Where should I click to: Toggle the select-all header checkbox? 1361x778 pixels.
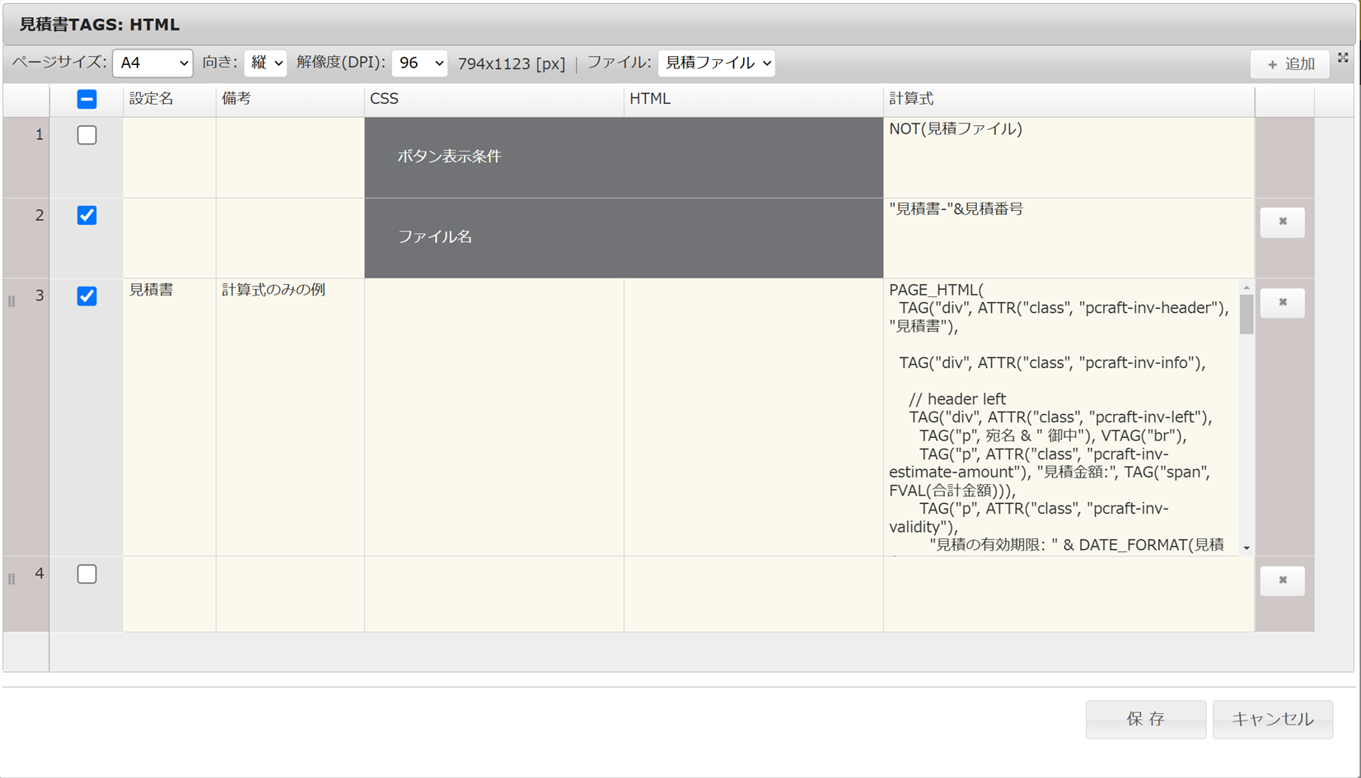(87, 100)
